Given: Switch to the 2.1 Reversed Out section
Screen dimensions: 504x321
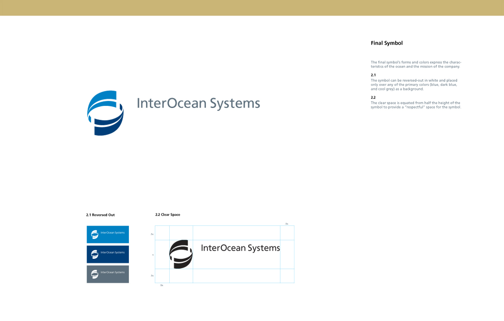Looking at the screenshot, I should pos(100,215).
